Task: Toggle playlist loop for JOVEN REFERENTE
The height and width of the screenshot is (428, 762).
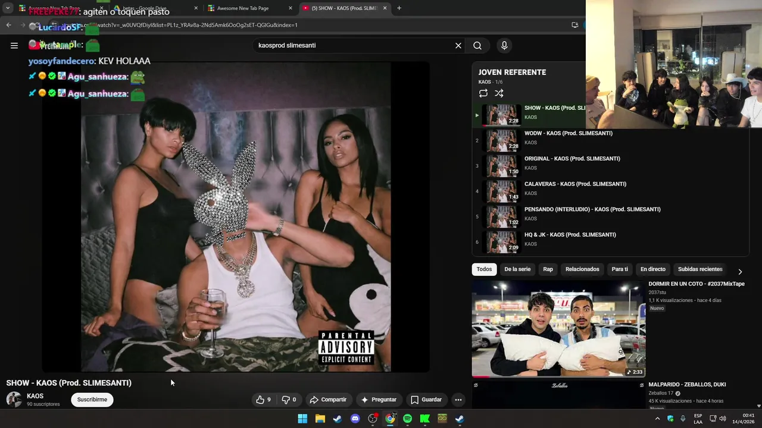Action: tap(483, 93)
